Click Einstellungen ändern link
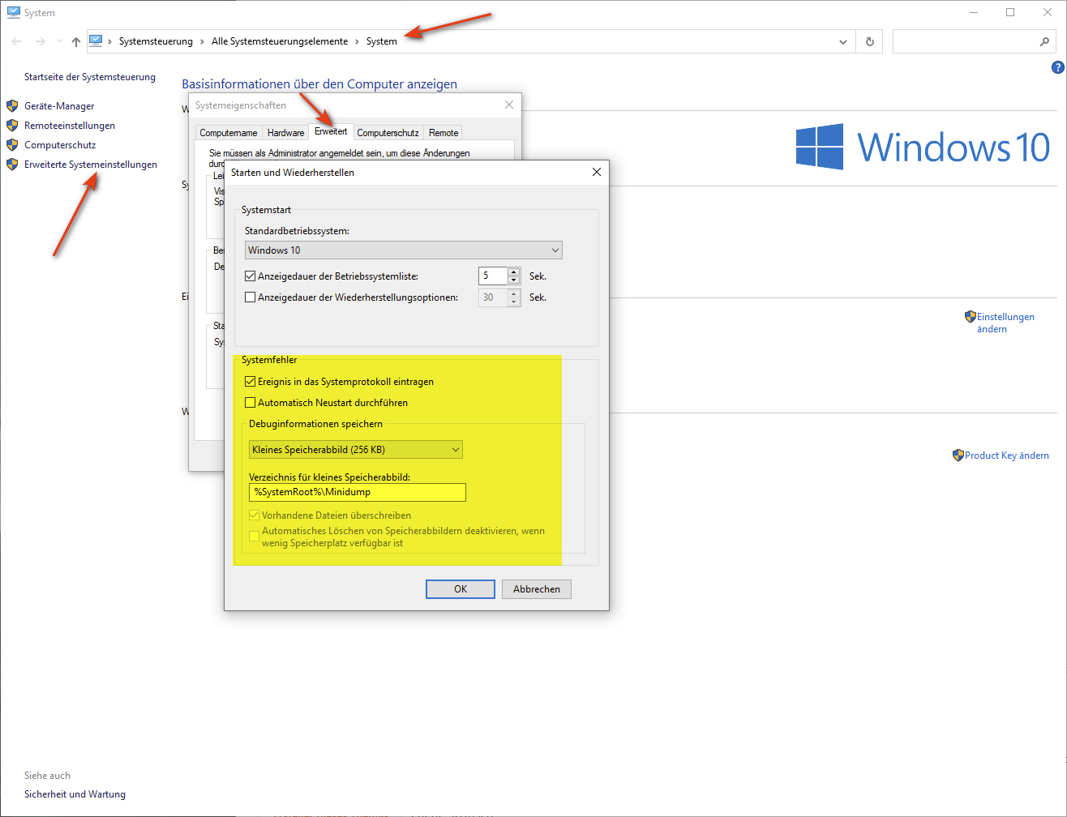1067x817 pixels. (x=1005, y=323)
